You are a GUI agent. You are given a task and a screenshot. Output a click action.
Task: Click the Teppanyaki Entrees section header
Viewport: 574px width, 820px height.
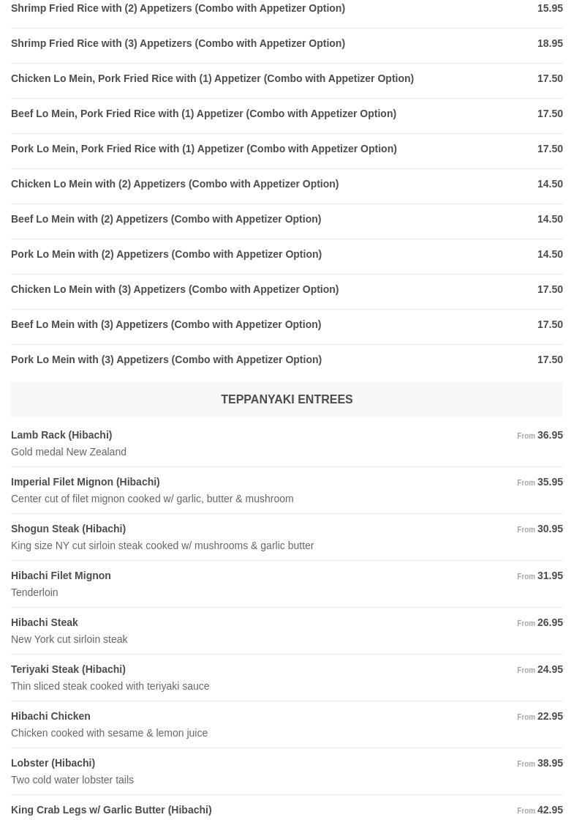click(287, 399)
